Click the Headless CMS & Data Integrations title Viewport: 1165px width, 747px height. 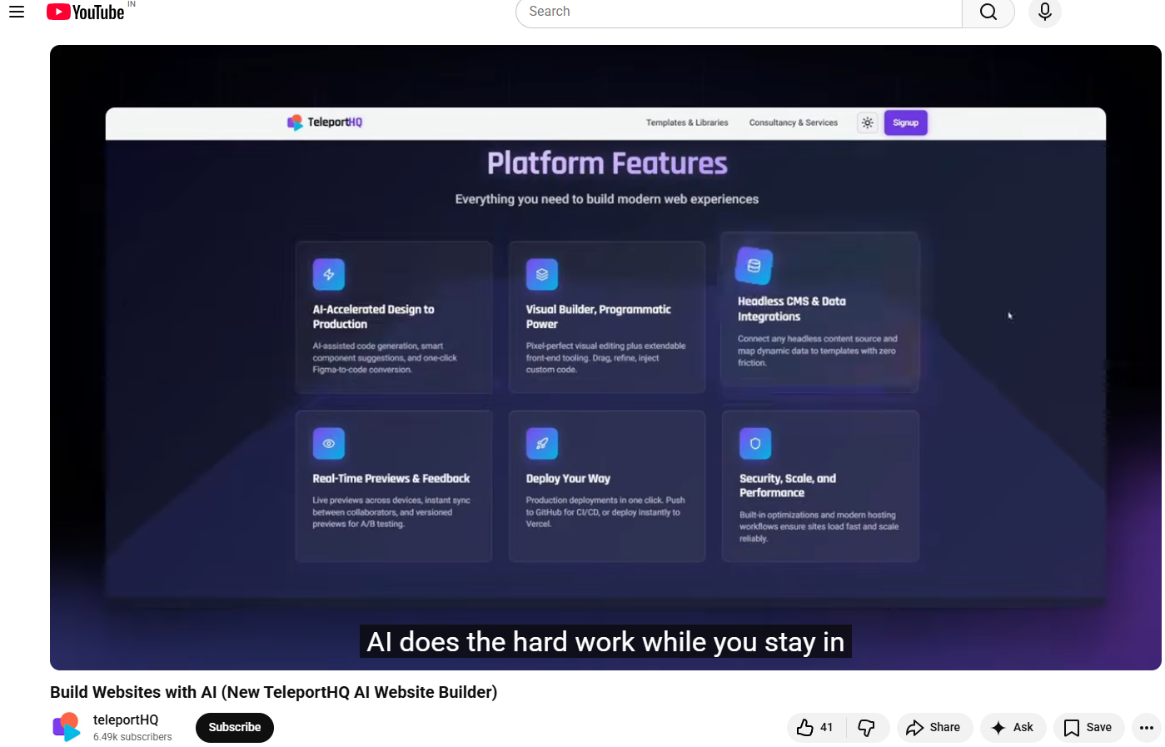click(791, 309)
